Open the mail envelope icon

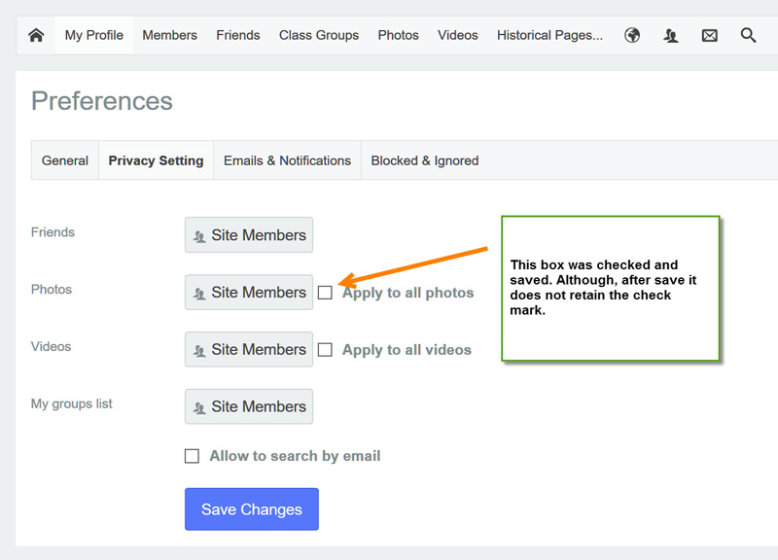click(x=710, y=35)
